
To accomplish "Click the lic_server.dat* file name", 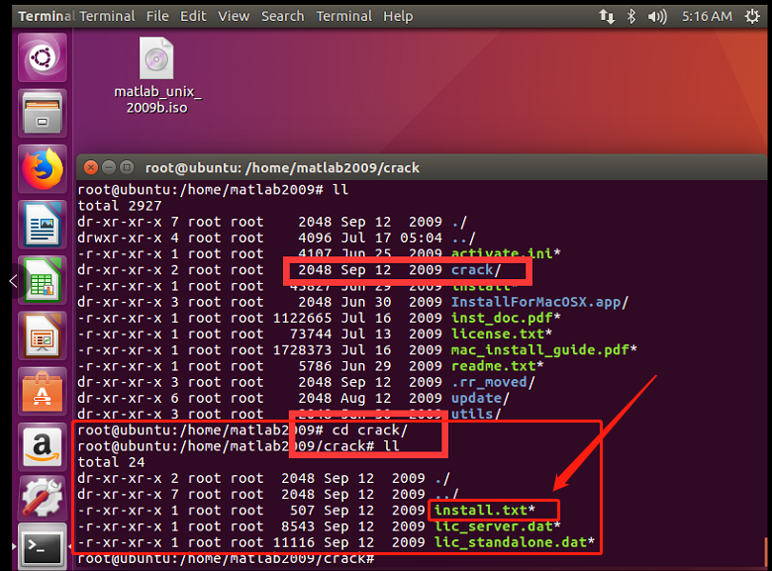I will coord(497,526).
